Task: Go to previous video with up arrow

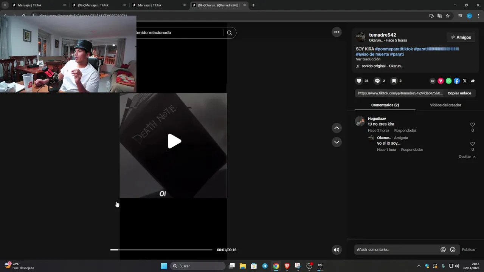Action: click(x=337, y=128)
